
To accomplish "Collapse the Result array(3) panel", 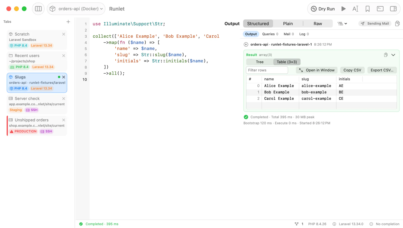I will pos(393,55).
